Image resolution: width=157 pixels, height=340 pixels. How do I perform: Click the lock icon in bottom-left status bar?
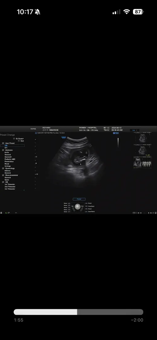click(1, 213)
